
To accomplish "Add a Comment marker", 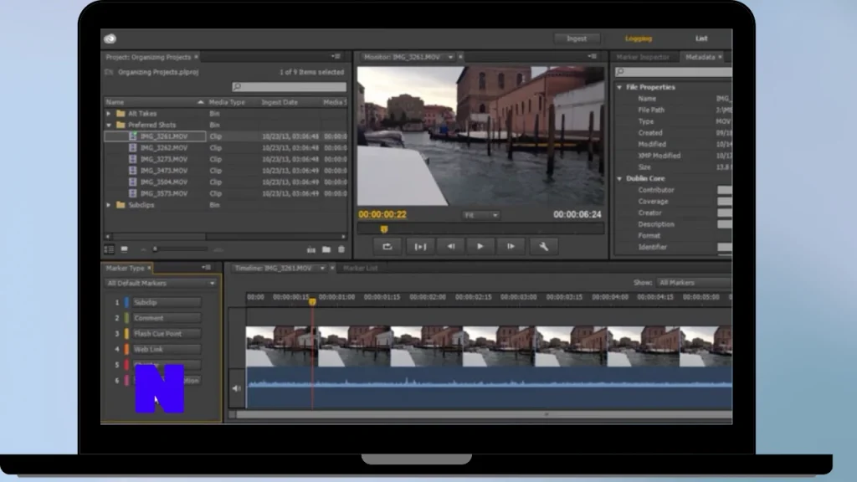I will [167, 318].
